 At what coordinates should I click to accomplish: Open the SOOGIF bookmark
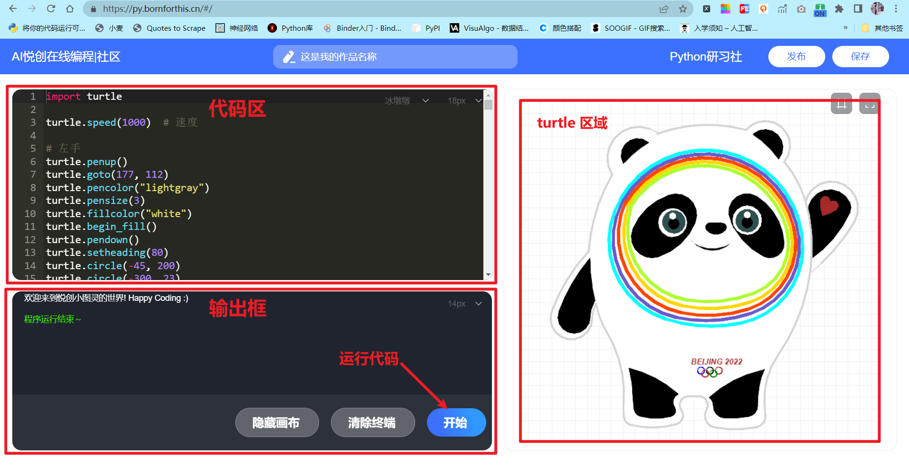coord(631,28)
